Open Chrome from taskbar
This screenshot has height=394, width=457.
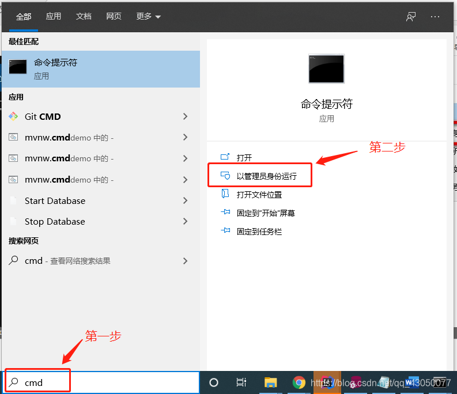tap(299, 382)
